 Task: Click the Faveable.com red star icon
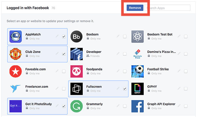pyautogui.click(x=16, y=71)
